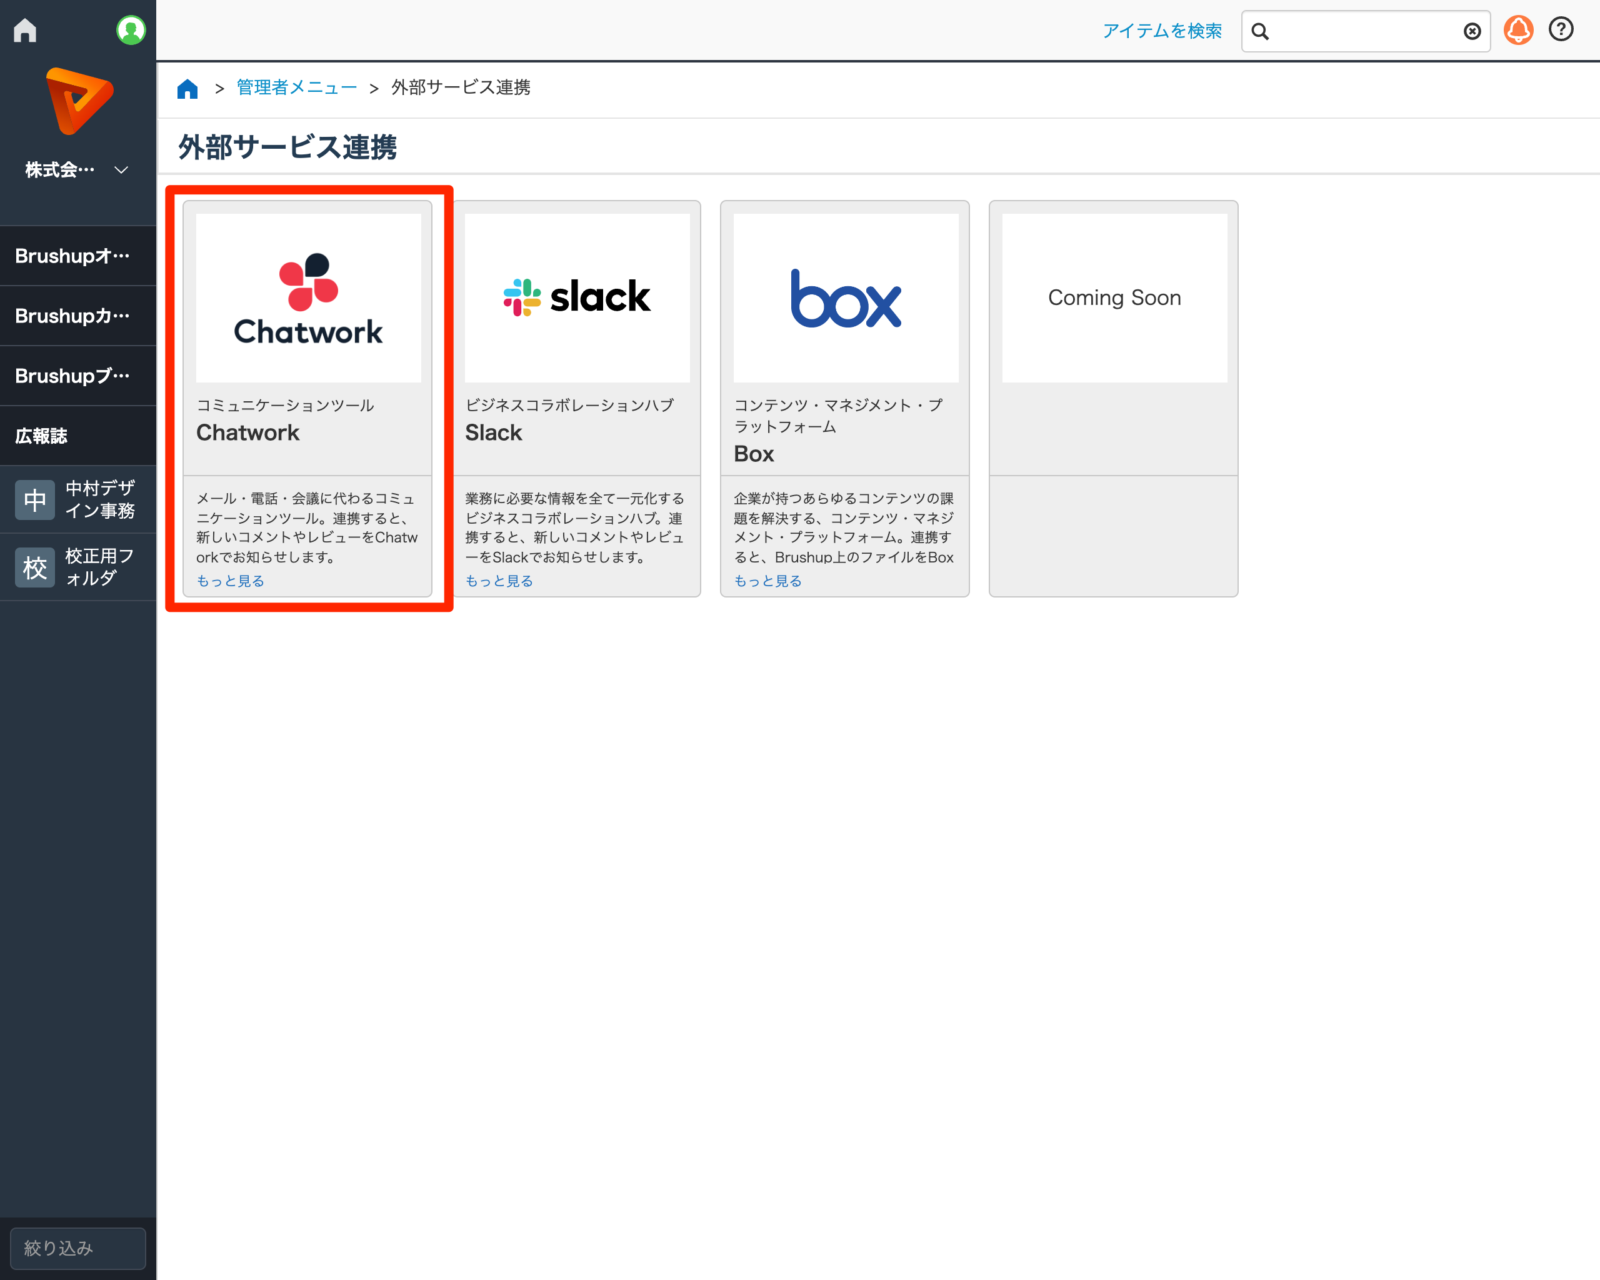
Task: Click the orange Brushup logo
Action: pos(79,101)
